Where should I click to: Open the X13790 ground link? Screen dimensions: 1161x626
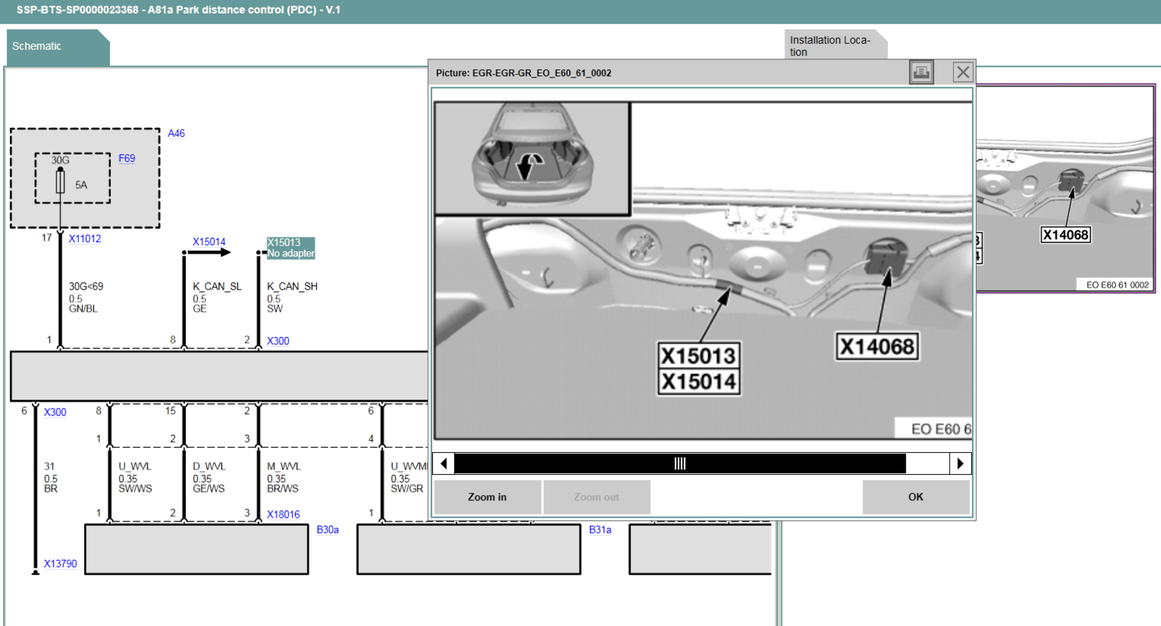pos(60,564)
